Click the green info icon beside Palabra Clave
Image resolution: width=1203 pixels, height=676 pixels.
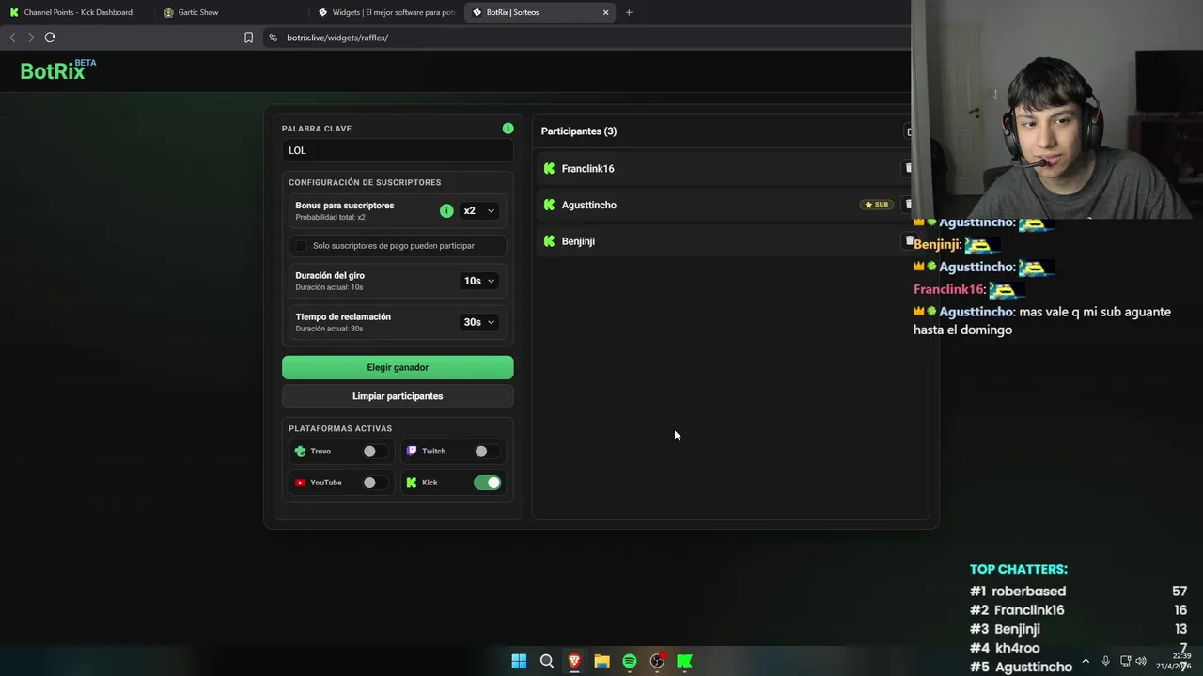(x=508, y=128)
